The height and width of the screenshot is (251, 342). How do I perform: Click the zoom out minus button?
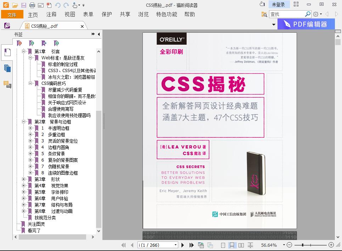coord(290,245)
